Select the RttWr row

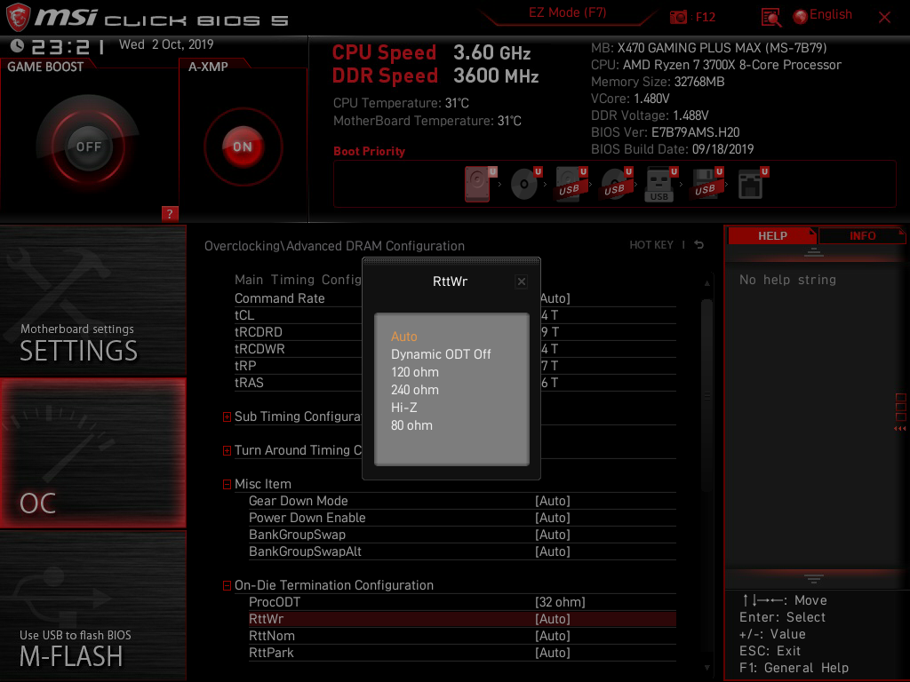tap(462, 619)
